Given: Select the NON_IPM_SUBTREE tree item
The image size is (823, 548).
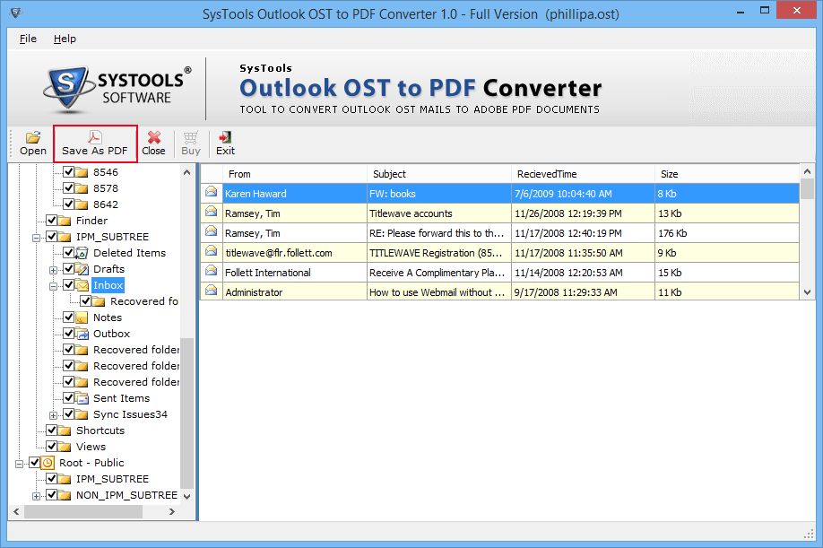Looking at the screenshot, I should point(126,495).
